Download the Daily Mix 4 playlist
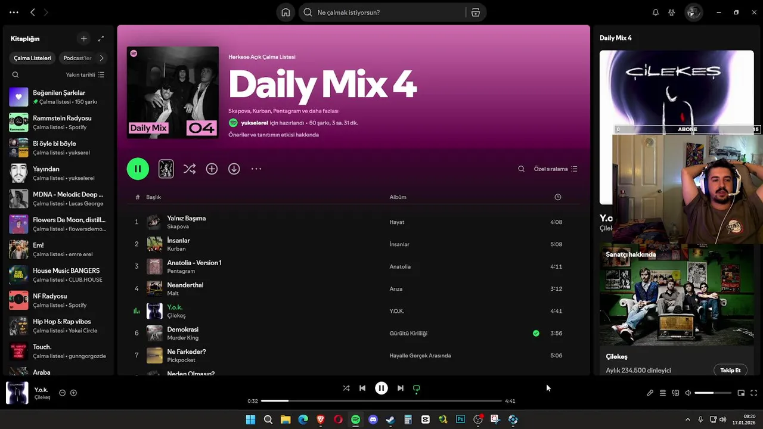Viewport: 763px width, 429px height. click(x=234, y=169)
